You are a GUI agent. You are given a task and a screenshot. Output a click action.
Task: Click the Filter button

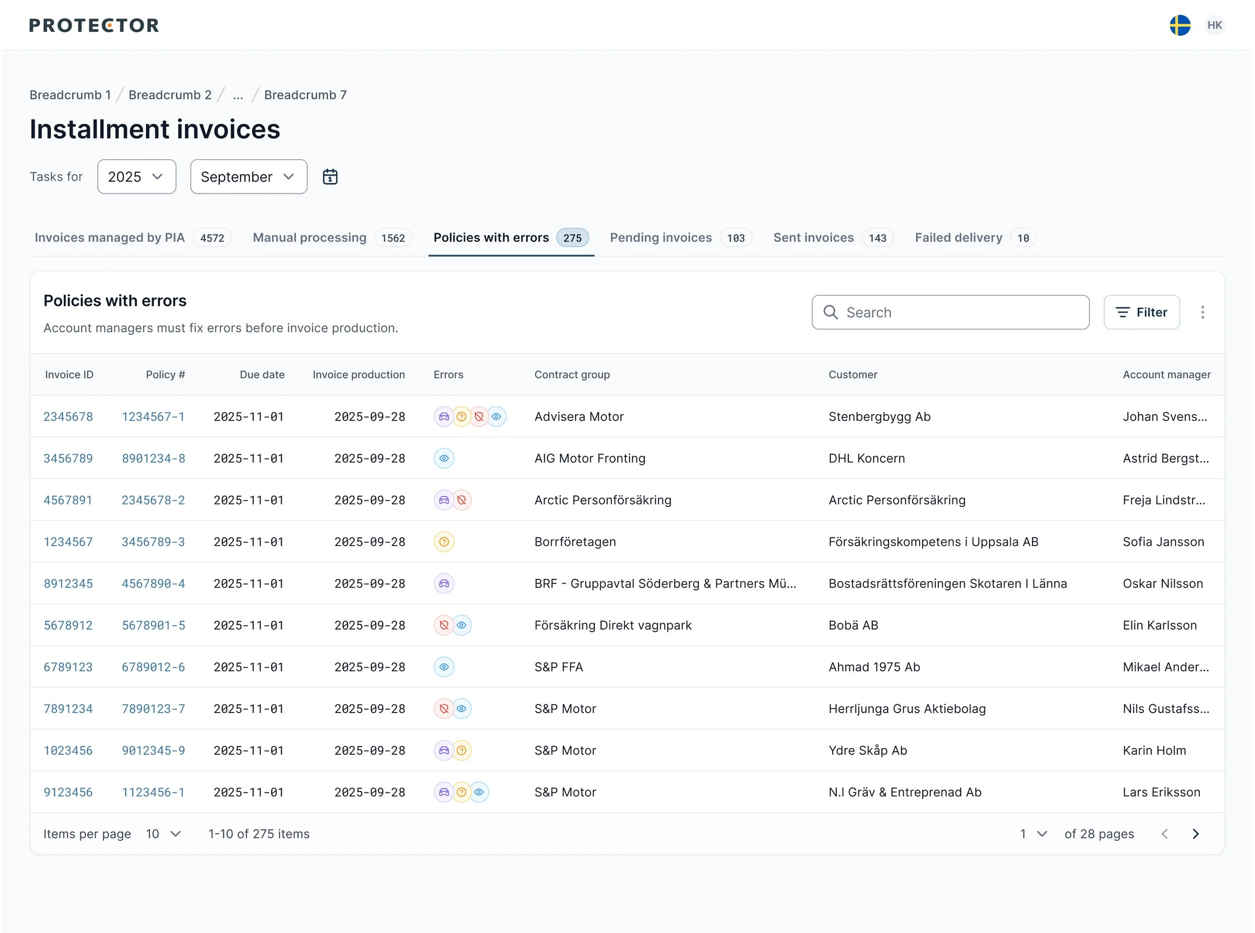(x=1141, y=312)
